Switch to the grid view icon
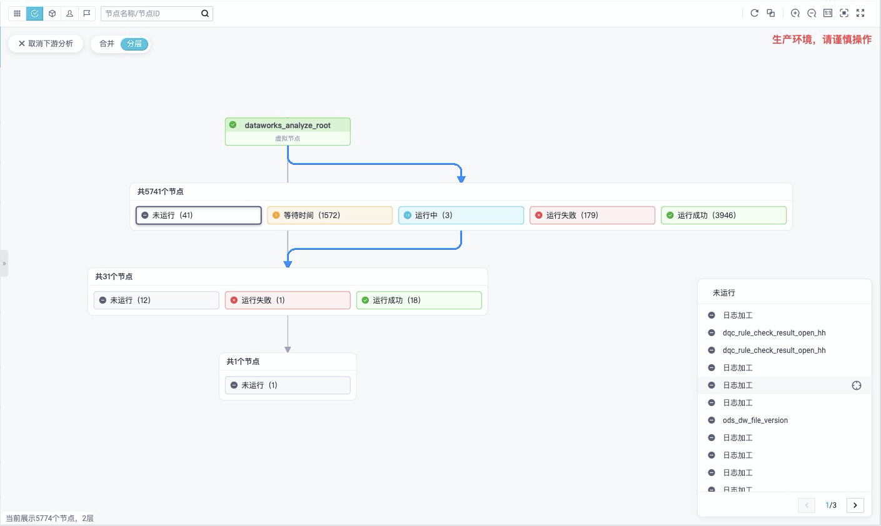Image resolution: width=881 pixels, height=526 pixels. tap(17, 13)
